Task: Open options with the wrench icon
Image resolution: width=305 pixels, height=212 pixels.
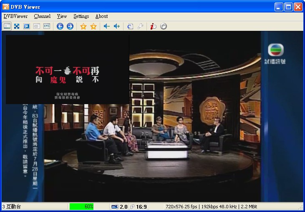Action: pyautogui.click(x=140, y=26)
